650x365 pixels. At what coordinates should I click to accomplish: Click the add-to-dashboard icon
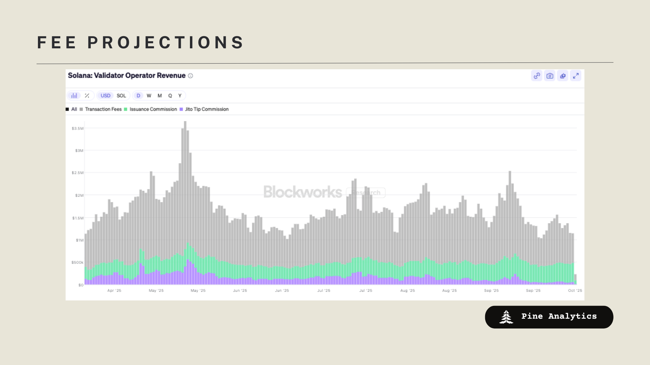pyautogui.click(x=563, y=76)
